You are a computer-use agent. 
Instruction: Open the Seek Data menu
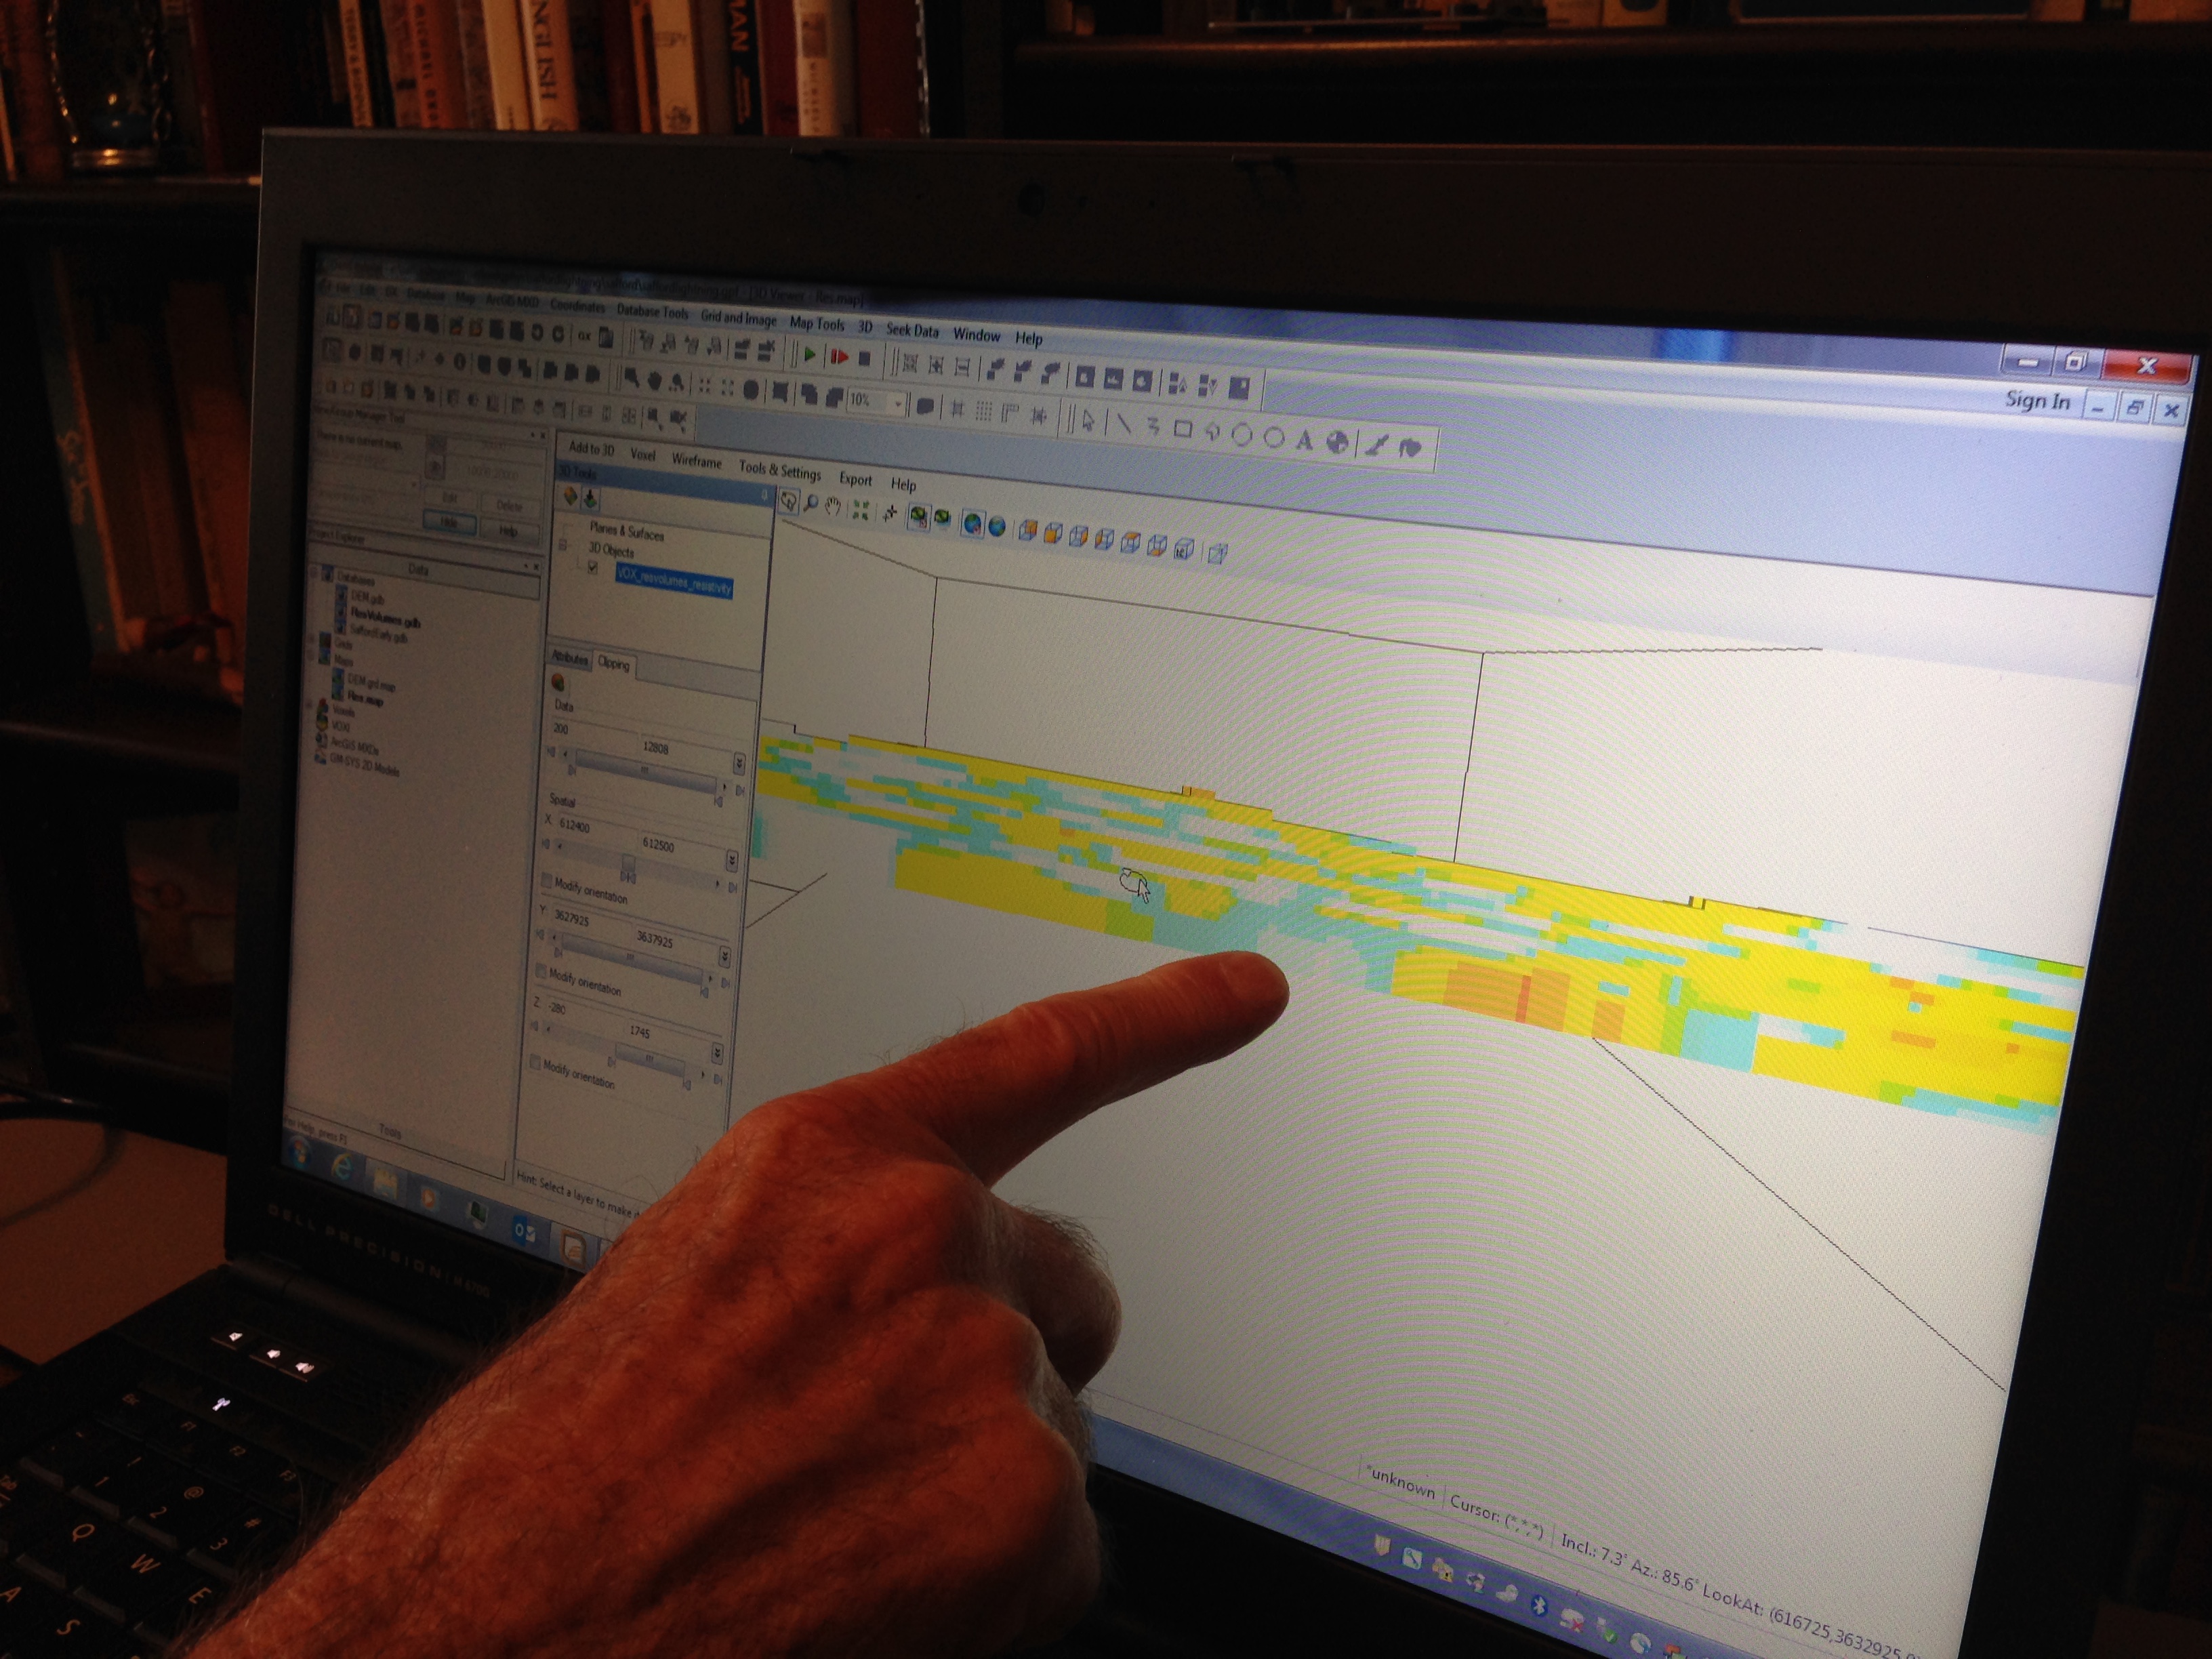[x=912, y=330]
